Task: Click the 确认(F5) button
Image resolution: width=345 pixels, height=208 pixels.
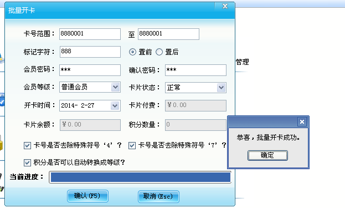Action: pos(87,196)
